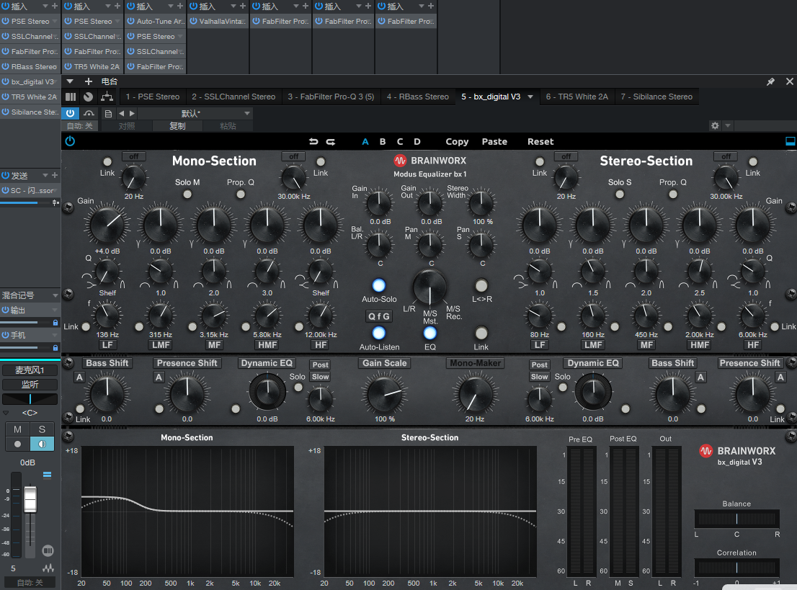Toggle power icon for RBass Stereo insert
Image resolution: width=797 pixels, height=590 pixels.
(5, 66)
